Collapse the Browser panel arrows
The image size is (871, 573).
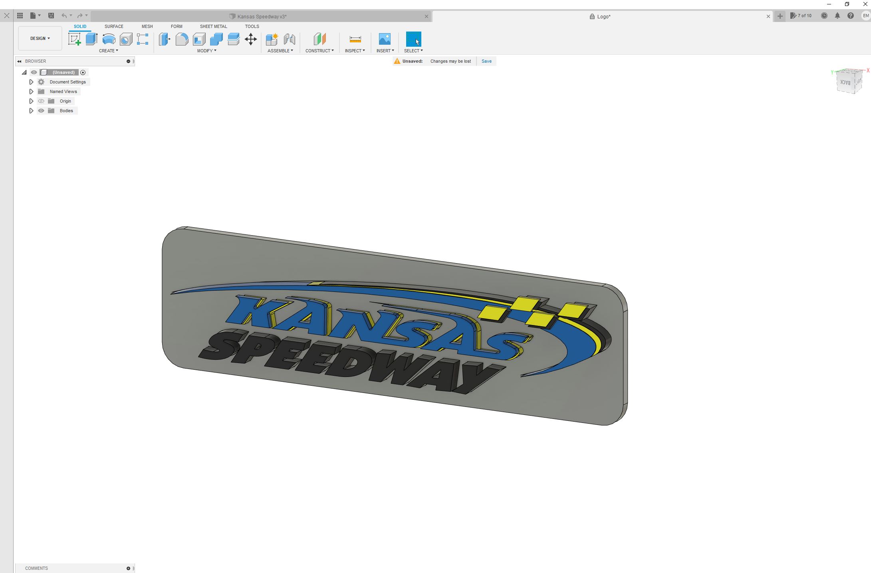19,61
